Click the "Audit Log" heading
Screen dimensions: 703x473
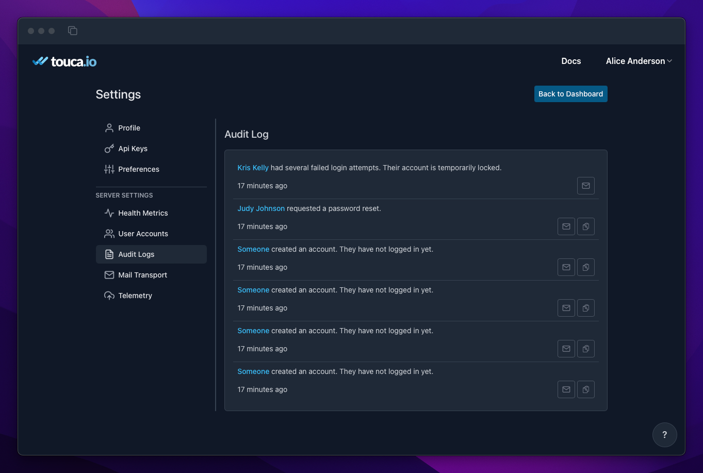[x=247, y=134]
